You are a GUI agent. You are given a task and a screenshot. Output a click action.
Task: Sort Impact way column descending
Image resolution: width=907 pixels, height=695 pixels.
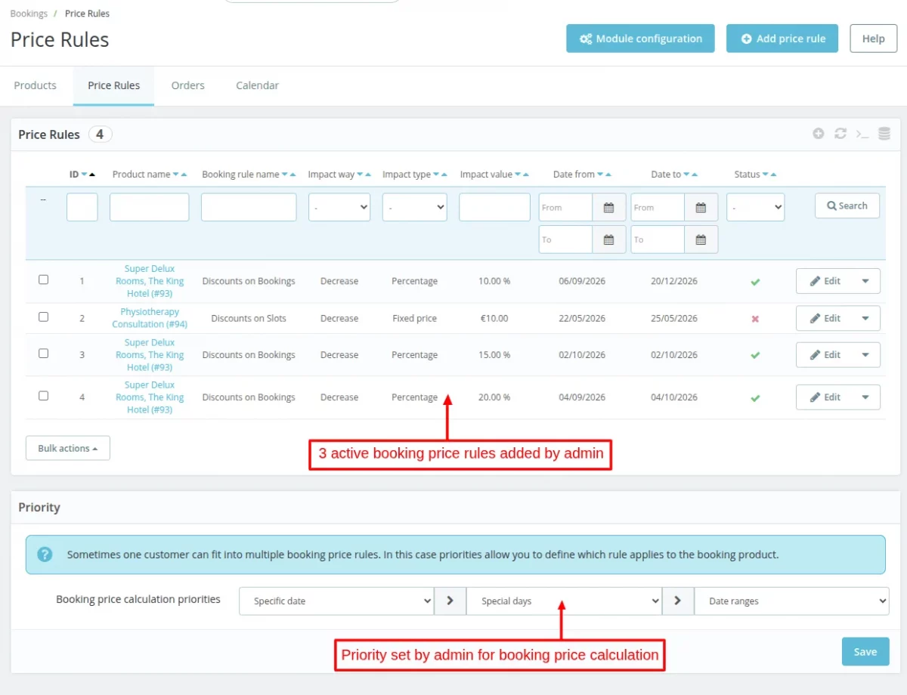(x=360, y=175)
